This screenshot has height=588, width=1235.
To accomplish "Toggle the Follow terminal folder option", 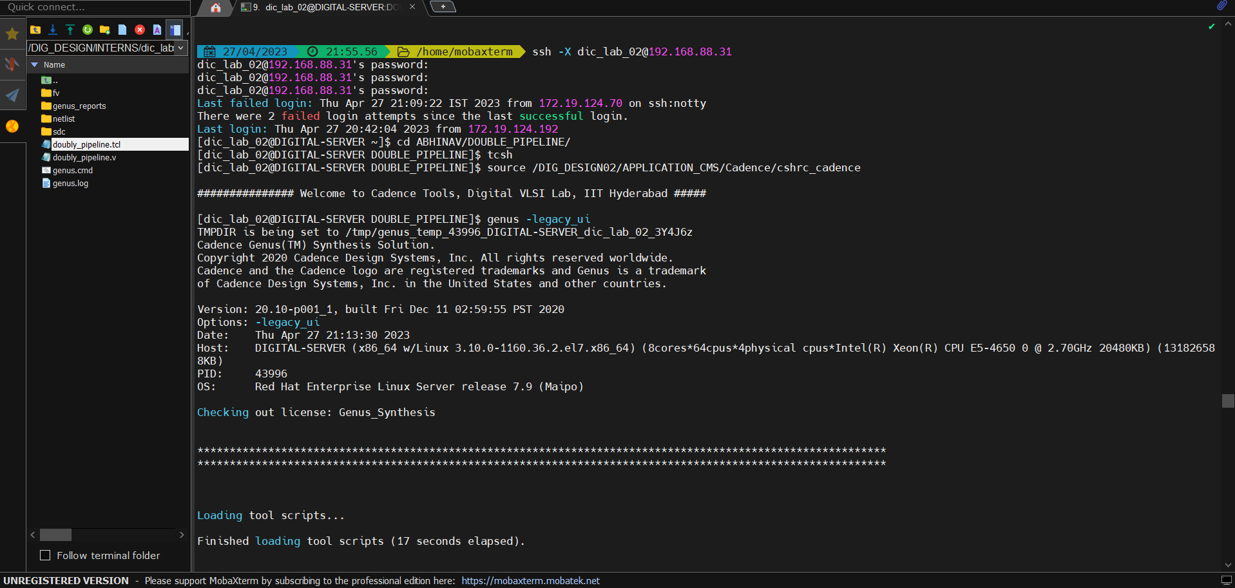I will click(45, 555).
